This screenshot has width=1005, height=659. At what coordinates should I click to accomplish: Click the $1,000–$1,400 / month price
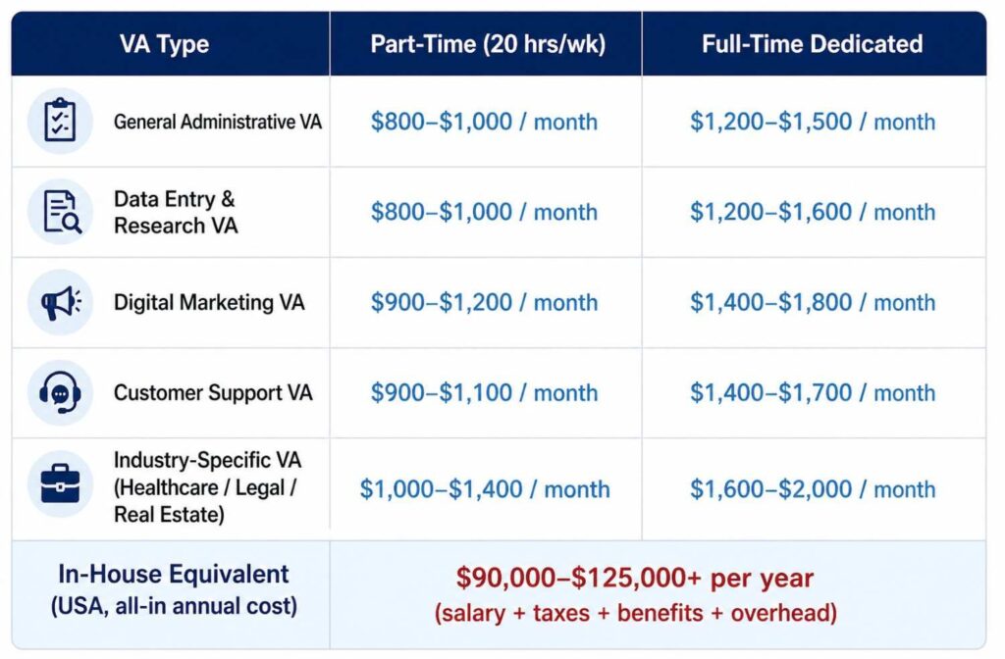484,488
